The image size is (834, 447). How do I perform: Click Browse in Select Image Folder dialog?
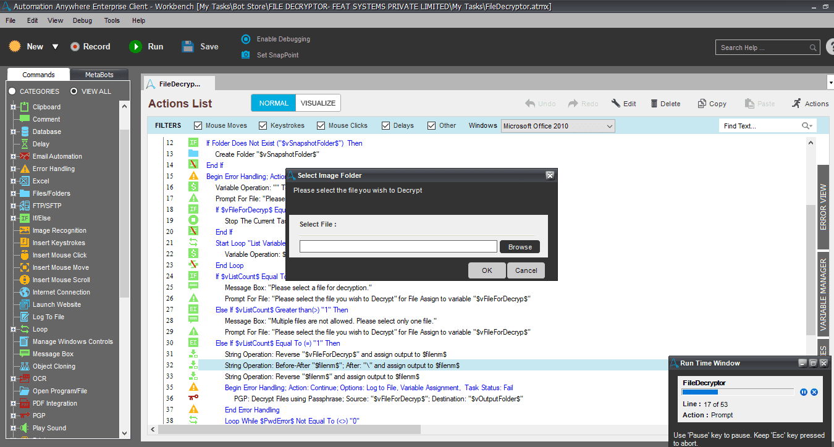point(520,247)
